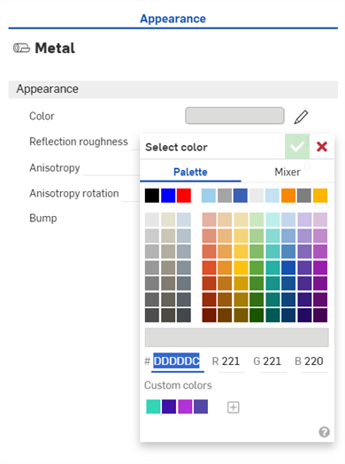This screenshot has width=345, height=464.
Task: Cancel color selection with red X
Action: (x=322, y=146)
